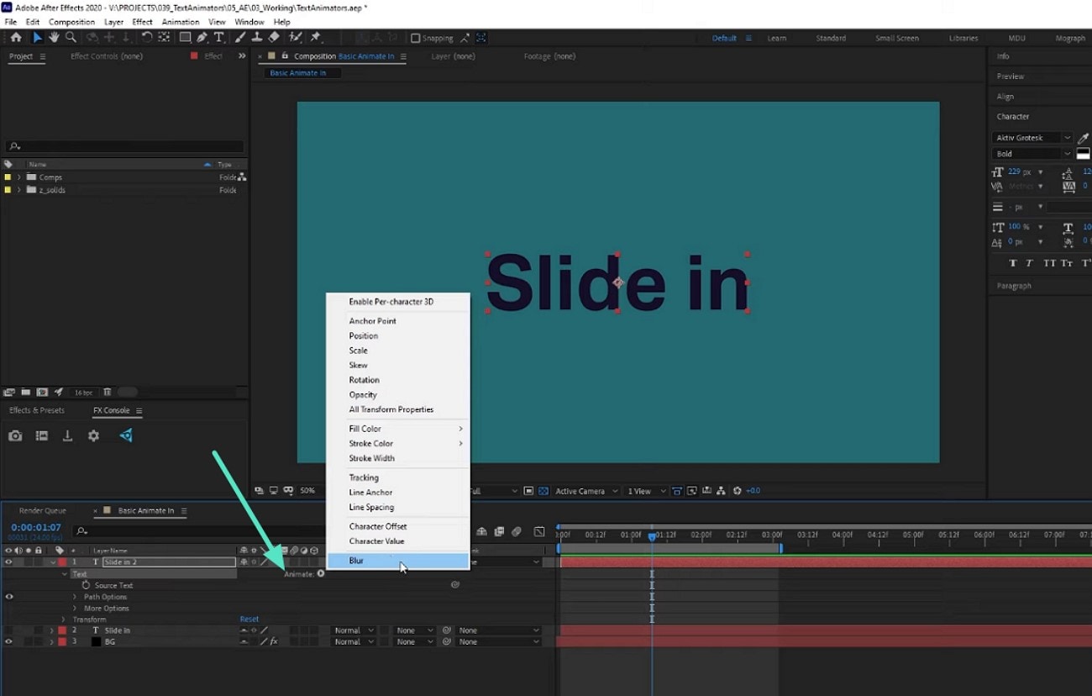
Task: Select the Puppet Pin tool
Action: coord(316,38)
